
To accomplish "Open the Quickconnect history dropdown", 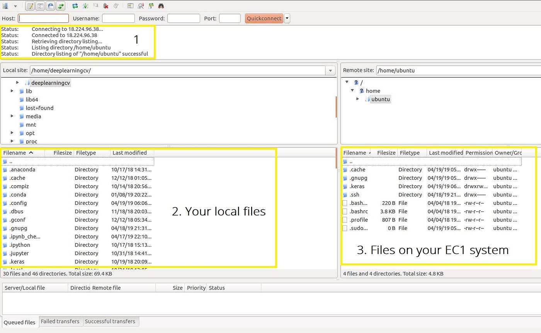I will click(286, 18).
